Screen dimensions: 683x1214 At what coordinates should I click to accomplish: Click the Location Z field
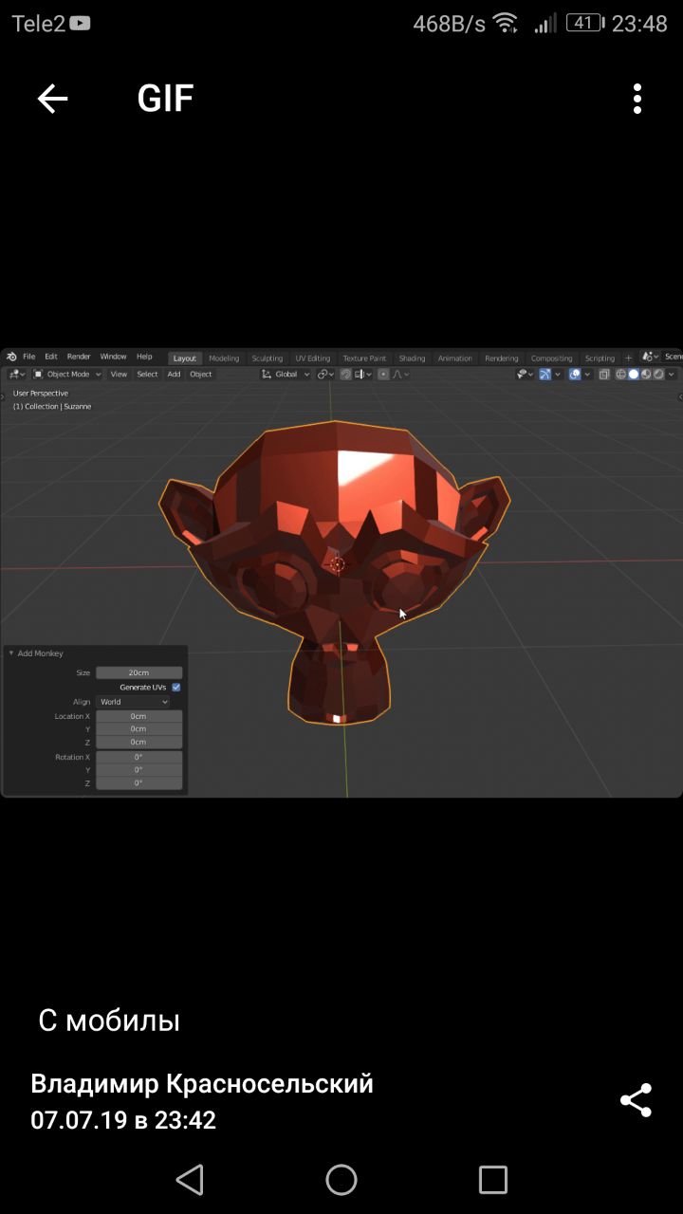pyautogui.click(x=138, y=742)
